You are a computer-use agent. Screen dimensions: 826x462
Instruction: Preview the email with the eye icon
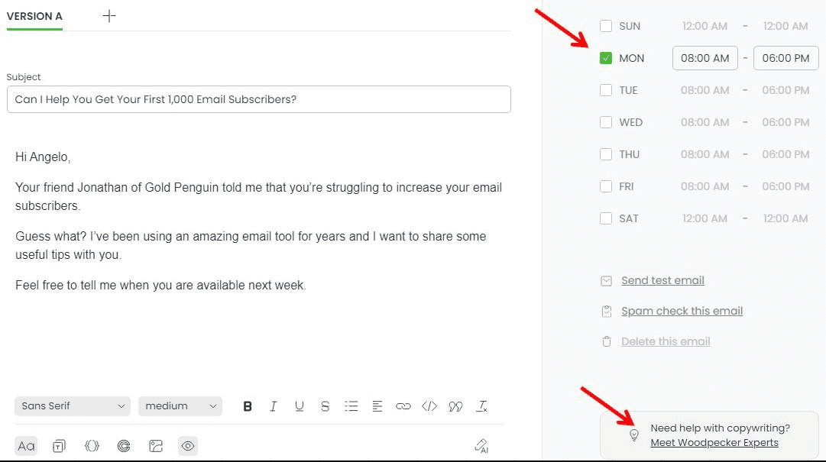pos(188,445)
